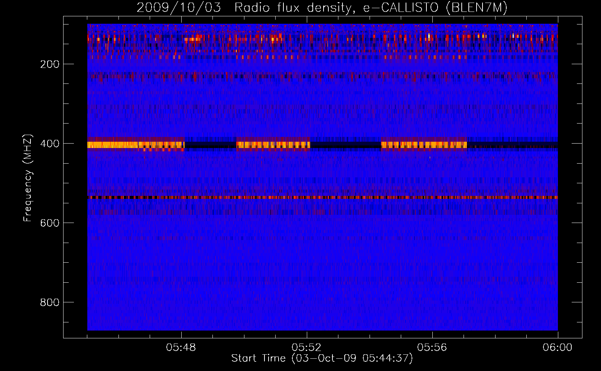The image size is (601, 371).
Task: Click the 05:56 time tick label
Action: click(432, 348)
